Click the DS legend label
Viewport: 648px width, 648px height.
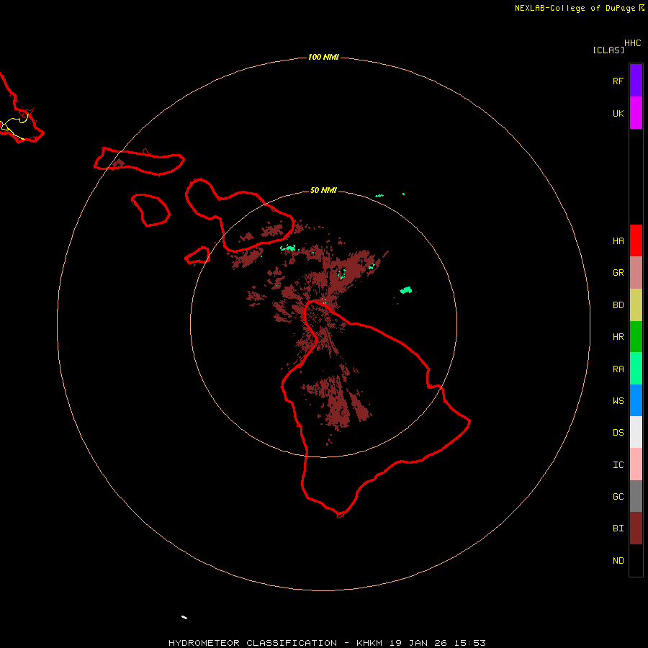tap(618, 433)
